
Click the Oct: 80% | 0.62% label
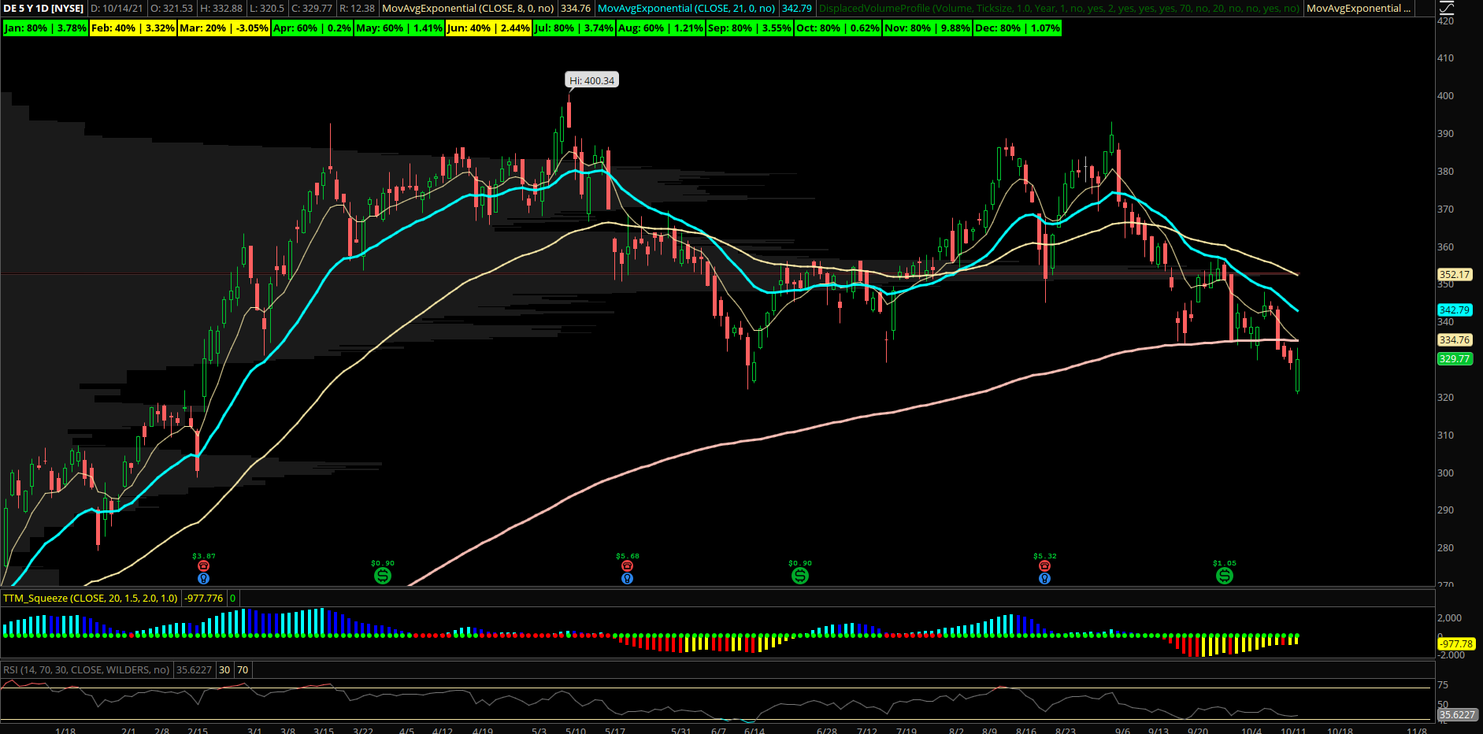838,28
